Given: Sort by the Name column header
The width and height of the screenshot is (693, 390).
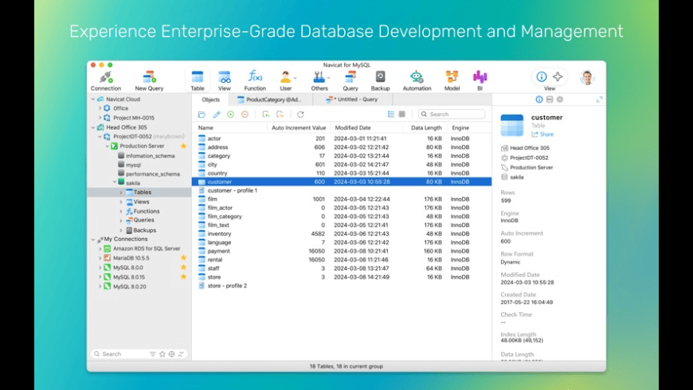Looking at the screenshot, I should (206, 127).
